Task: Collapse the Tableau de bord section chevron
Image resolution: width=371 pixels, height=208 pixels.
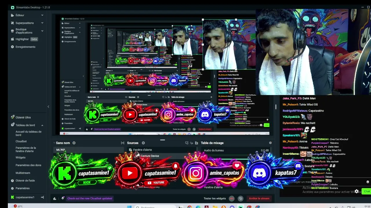Action: tap(42, 125)
